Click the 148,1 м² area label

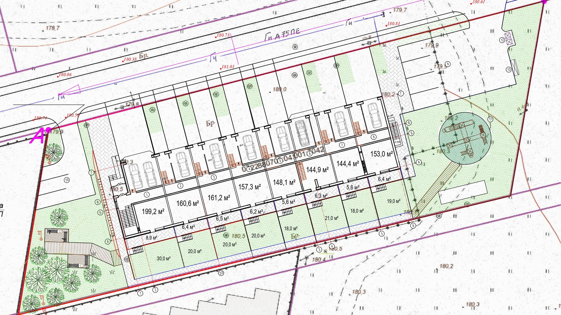pos(284,182)
